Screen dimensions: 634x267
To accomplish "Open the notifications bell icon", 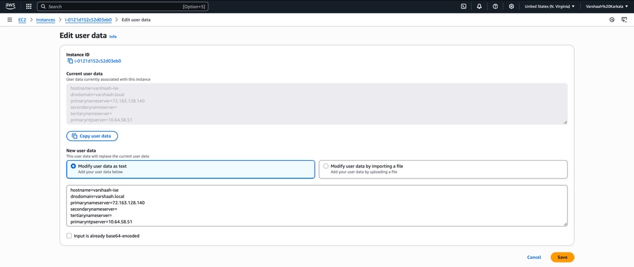I will pyautogui.click(x=480, y=6).
